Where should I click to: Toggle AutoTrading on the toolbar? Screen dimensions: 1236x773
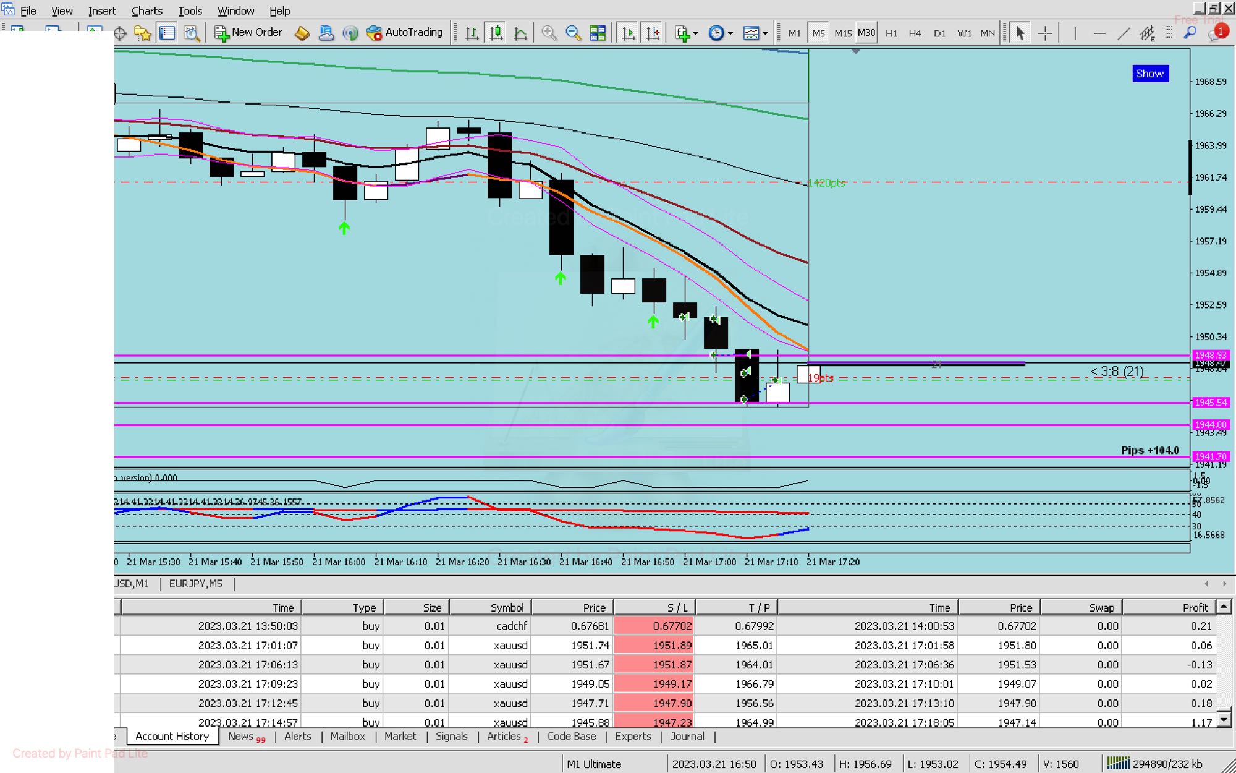point(405,33)
